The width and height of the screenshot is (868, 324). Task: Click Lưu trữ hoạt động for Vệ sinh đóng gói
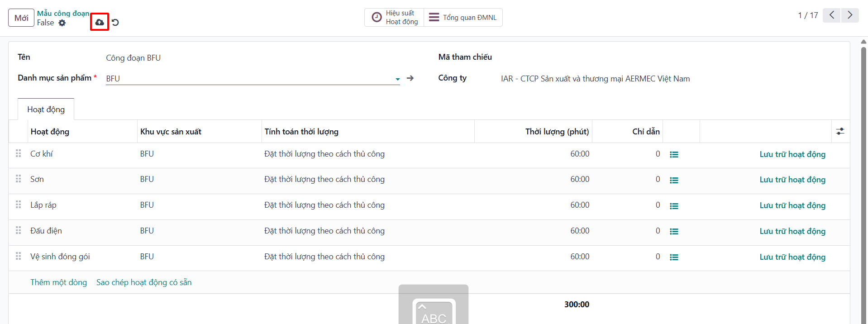(792, 257)
